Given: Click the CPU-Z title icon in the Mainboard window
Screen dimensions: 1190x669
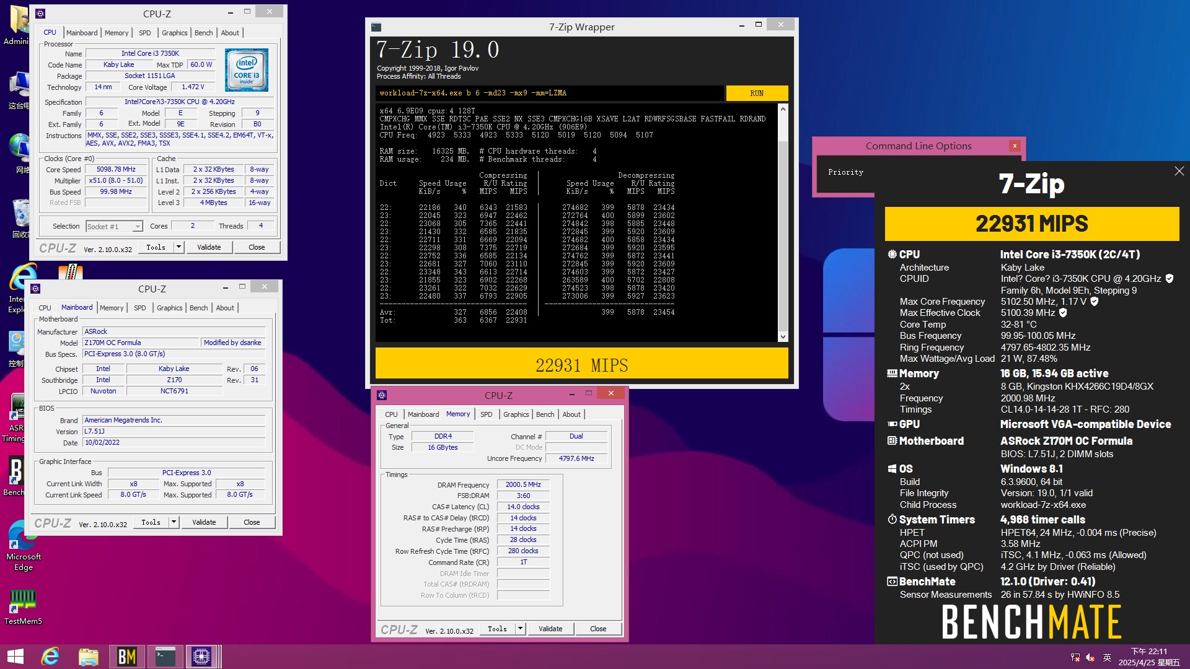Looking at the screenshot, I should coord(35,289).
